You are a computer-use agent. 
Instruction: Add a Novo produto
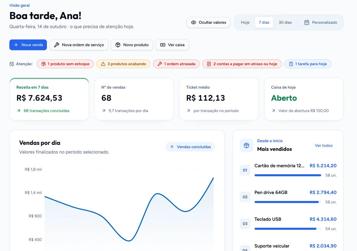132,45
